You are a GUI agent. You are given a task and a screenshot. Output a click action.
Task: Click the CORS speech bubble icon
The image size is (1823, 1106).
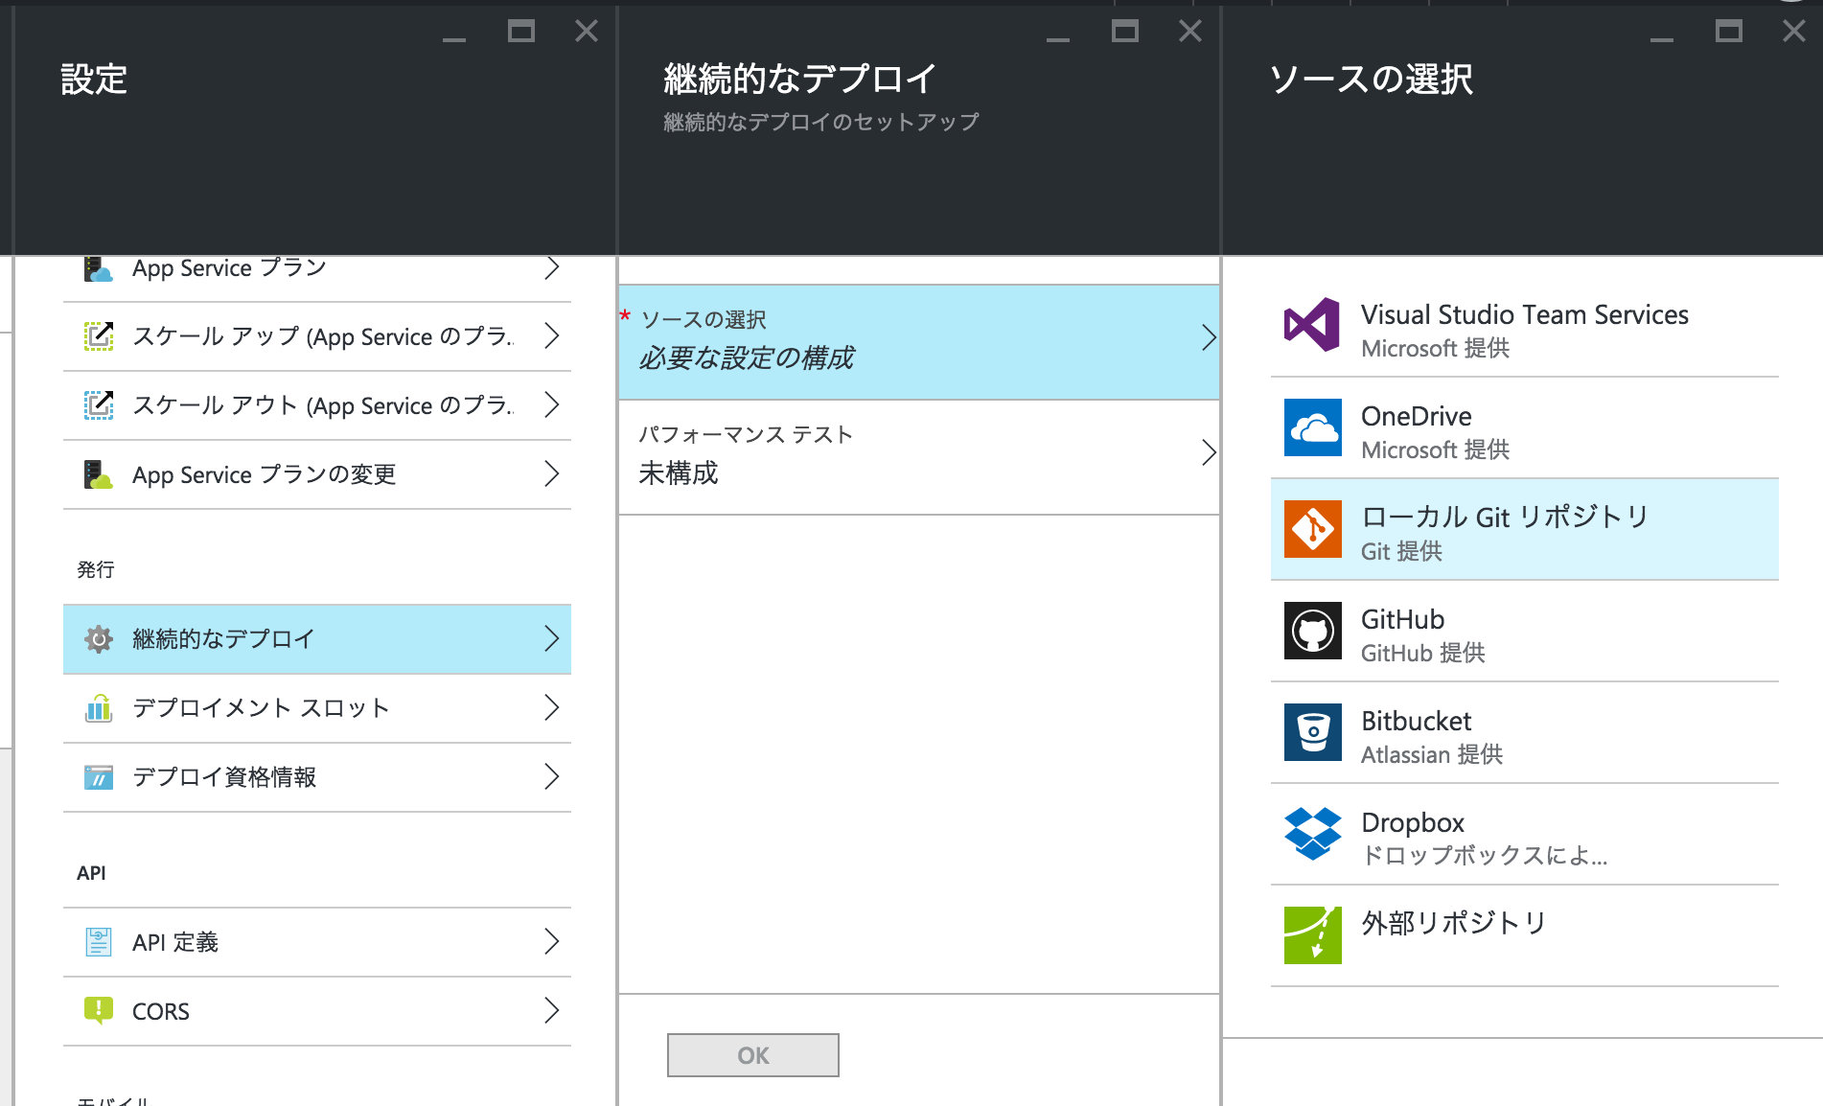pos(98,1011)
